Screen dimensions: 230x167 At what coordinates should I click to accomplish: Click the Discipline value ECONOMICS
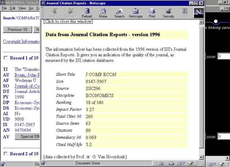point(100,96)
